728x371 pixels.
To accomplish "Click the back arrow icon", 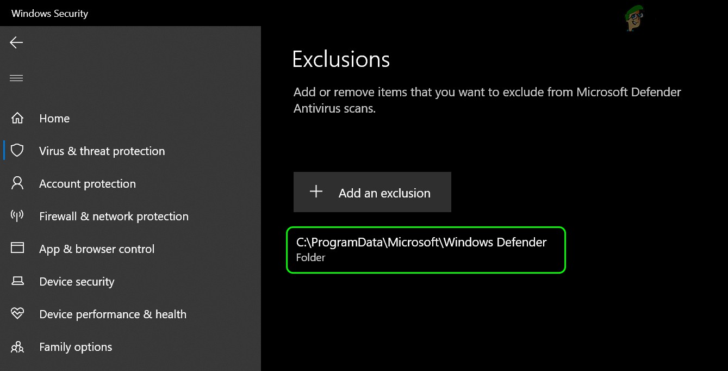I will click(16, 42).
